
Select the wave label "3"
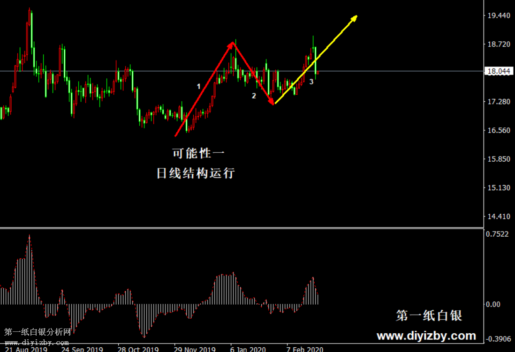(x=311, y=82)
